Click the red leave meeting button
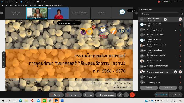The image size is (184, 103). (132, 95)
